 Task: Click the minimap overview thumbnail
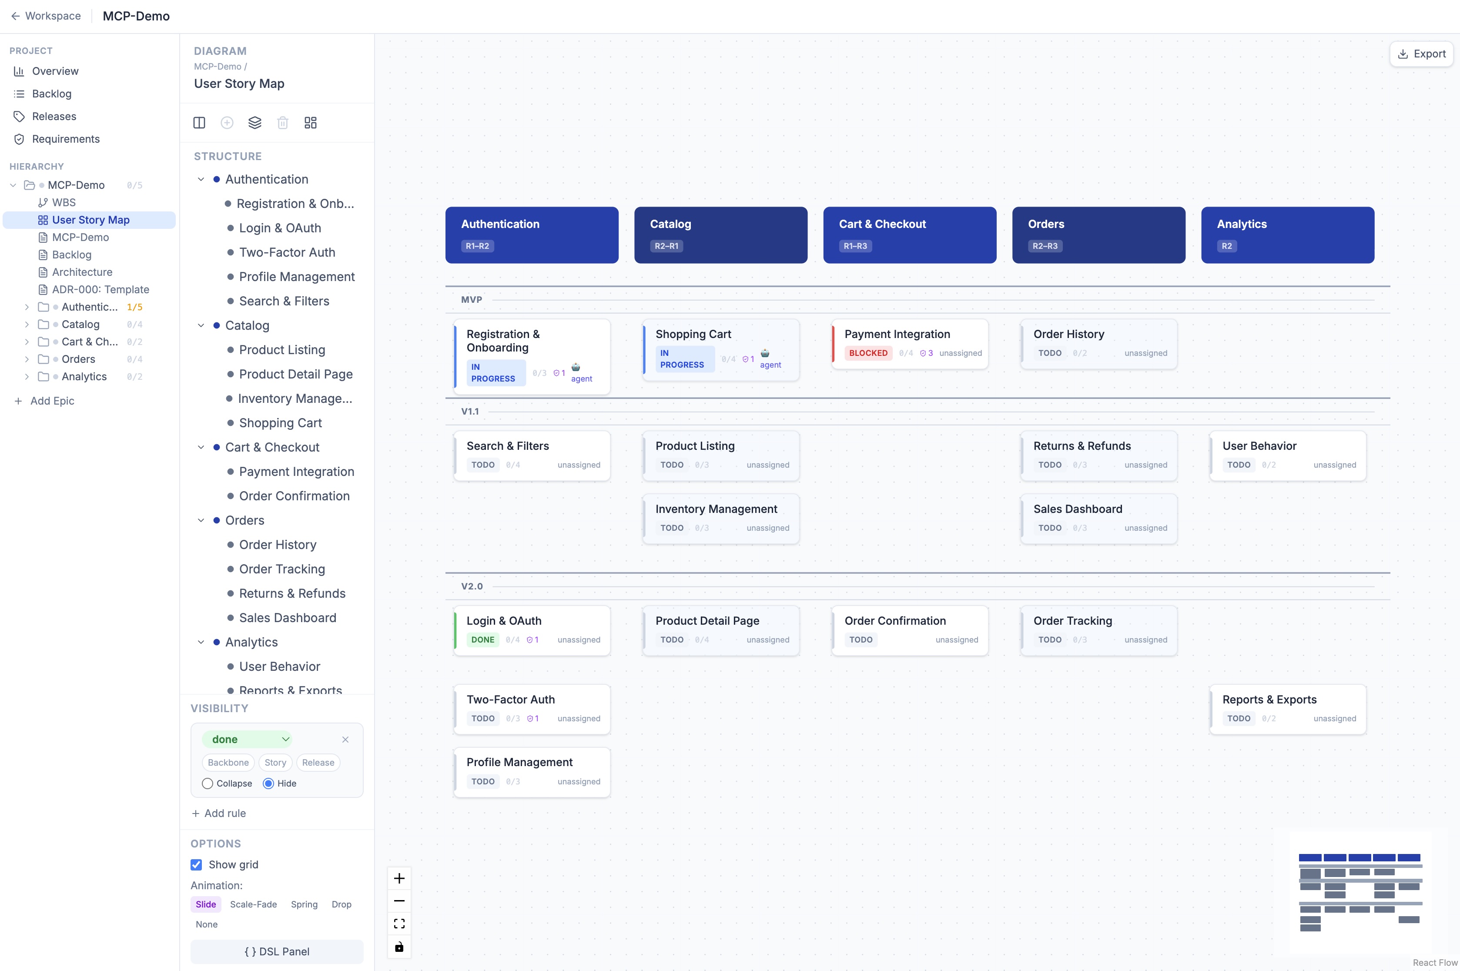(1360, 892)
